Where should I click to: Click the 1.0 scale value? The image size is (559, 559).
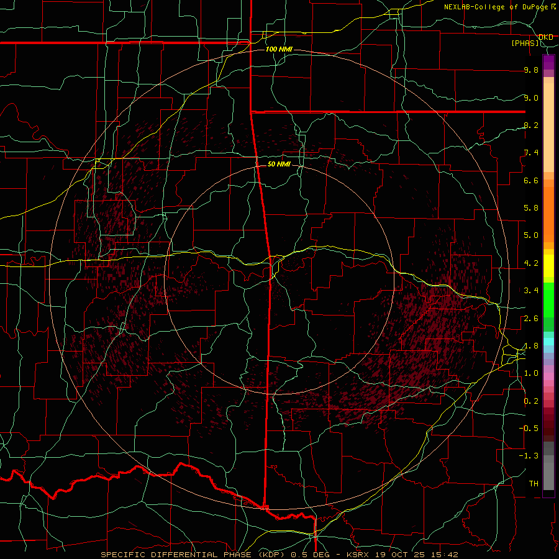[531, 373]
